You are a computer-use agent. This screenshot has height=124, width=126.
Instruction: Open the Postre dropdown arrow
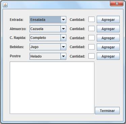pyautogui.click(x=64, y=56)
